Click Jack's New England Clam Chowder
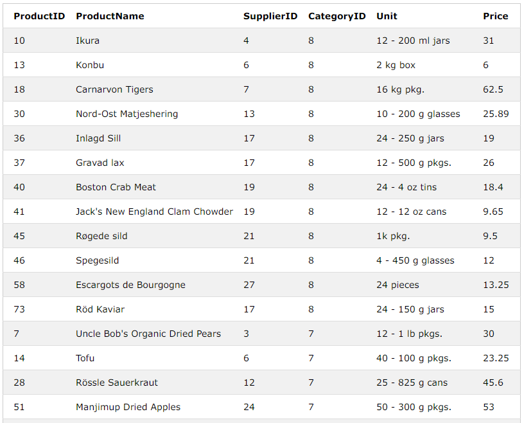Screen dimensions: 524x423 (x=154, y=212)
